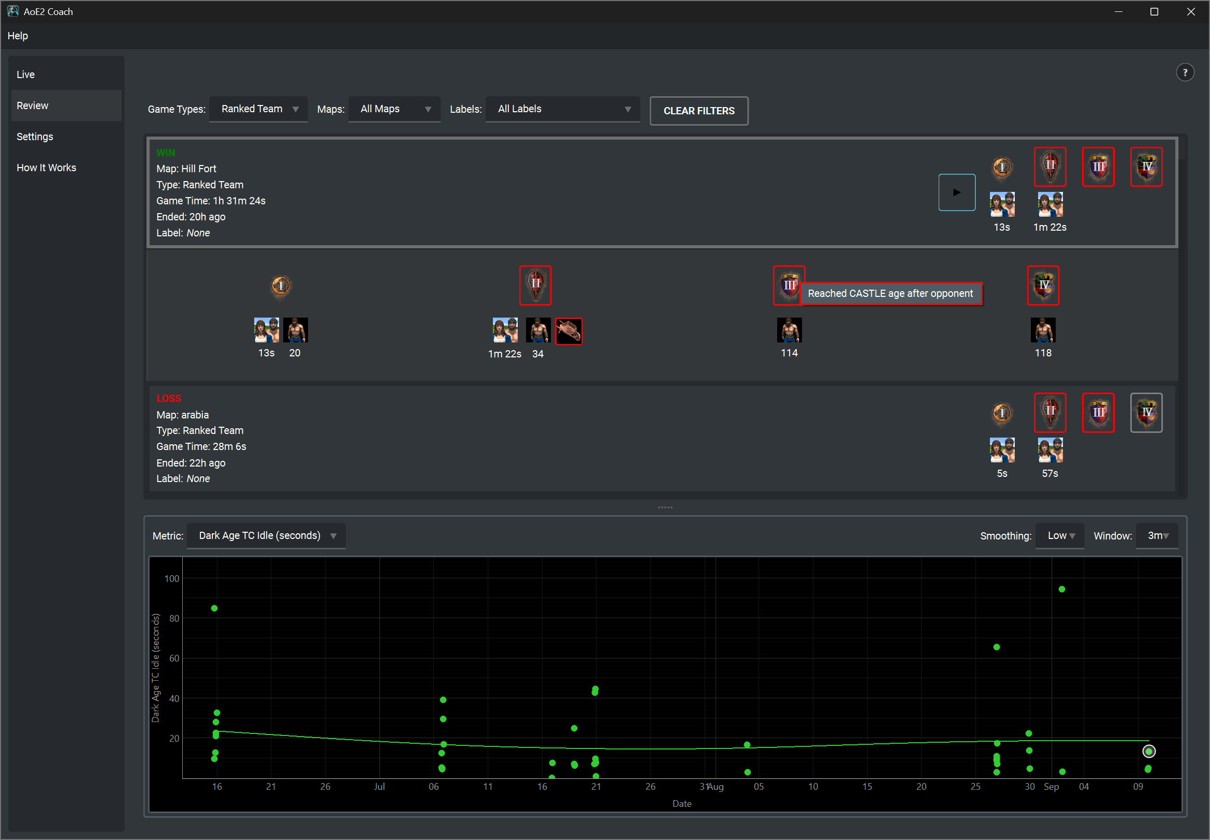Viewport: 1210px width, 840px height.
Task: Click villager count icon above 20
Action: (295, 331)
